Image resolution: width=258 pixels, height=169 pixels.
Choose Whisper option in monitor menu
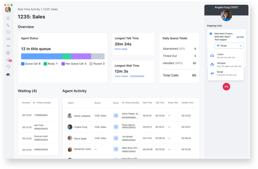point(226,65)
